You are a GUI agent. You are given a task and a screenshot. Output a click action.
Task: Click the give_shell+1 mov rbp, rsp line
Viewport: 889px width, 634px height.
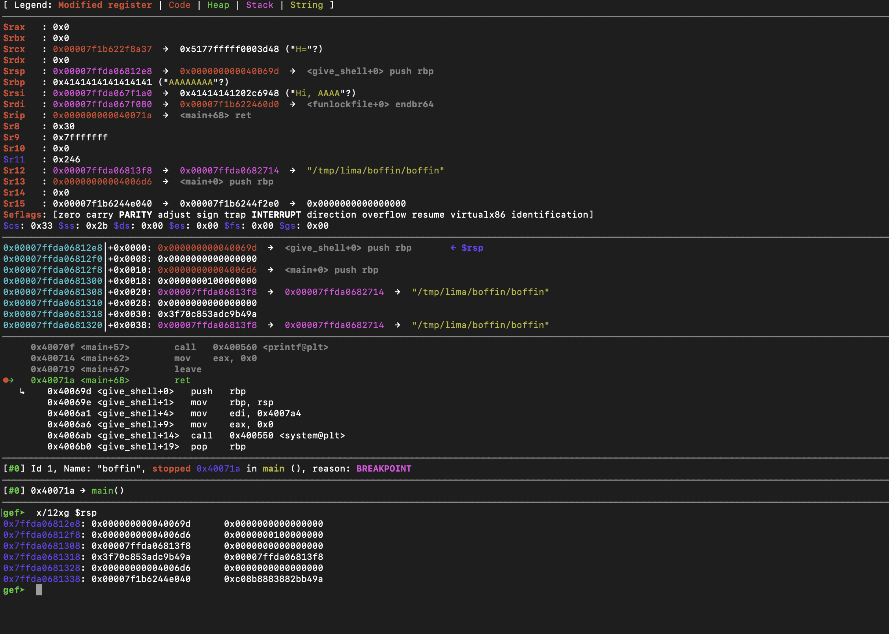pos(161,403)
